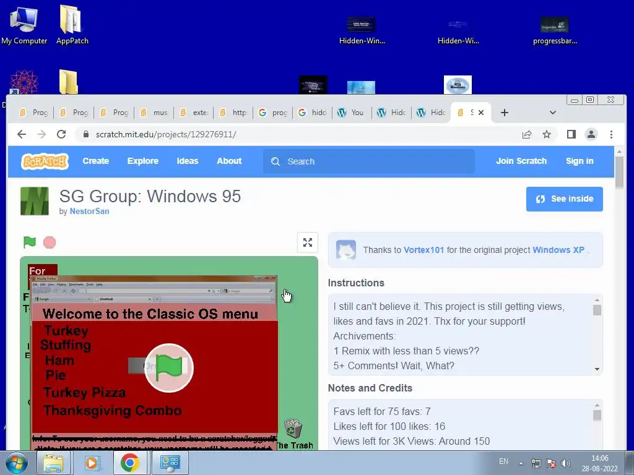Open Windows Explorer from the taskbar
Image resolution: width=634 pixels, height=475 pixels.
click(x=53, y=463)
